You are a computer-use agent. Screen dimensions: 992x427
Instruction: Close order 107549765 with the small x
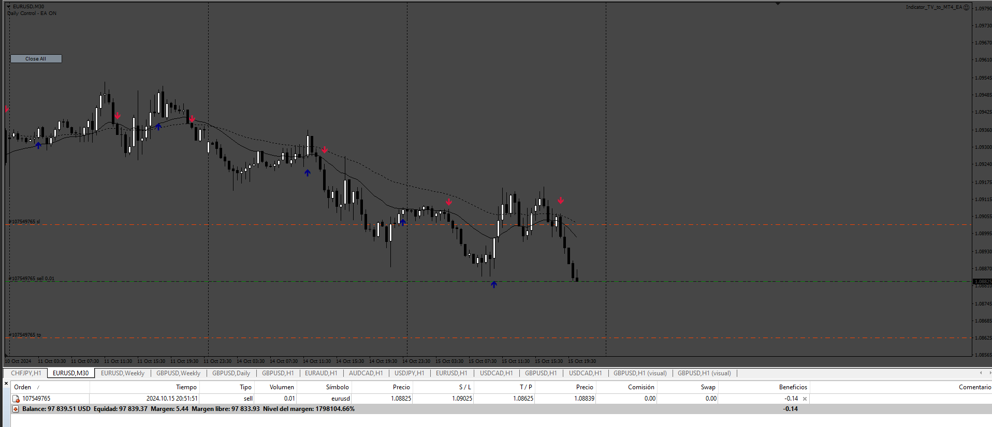coord(805,399)
